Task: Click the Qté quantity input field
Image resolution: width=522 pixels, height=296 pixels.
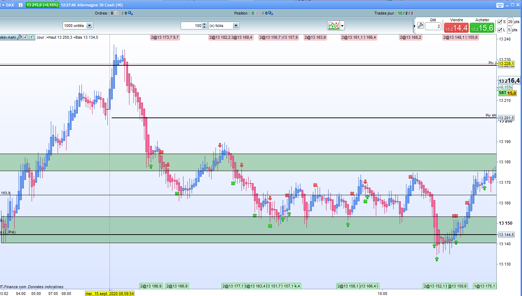Action: pyautogui.click(x=433, y=26)
